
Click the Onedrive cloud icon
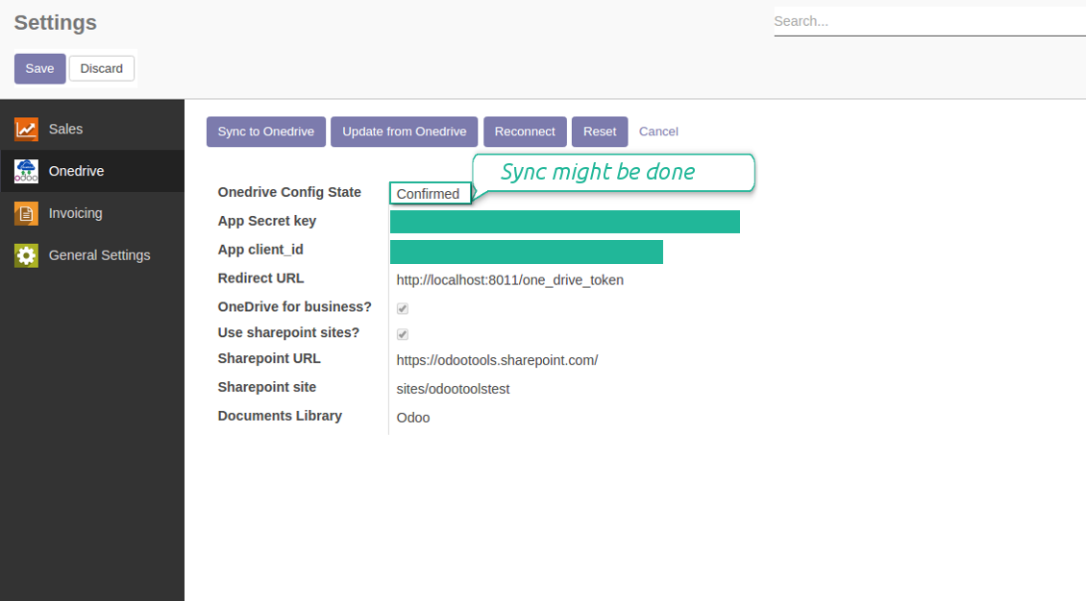click(26, 171)
